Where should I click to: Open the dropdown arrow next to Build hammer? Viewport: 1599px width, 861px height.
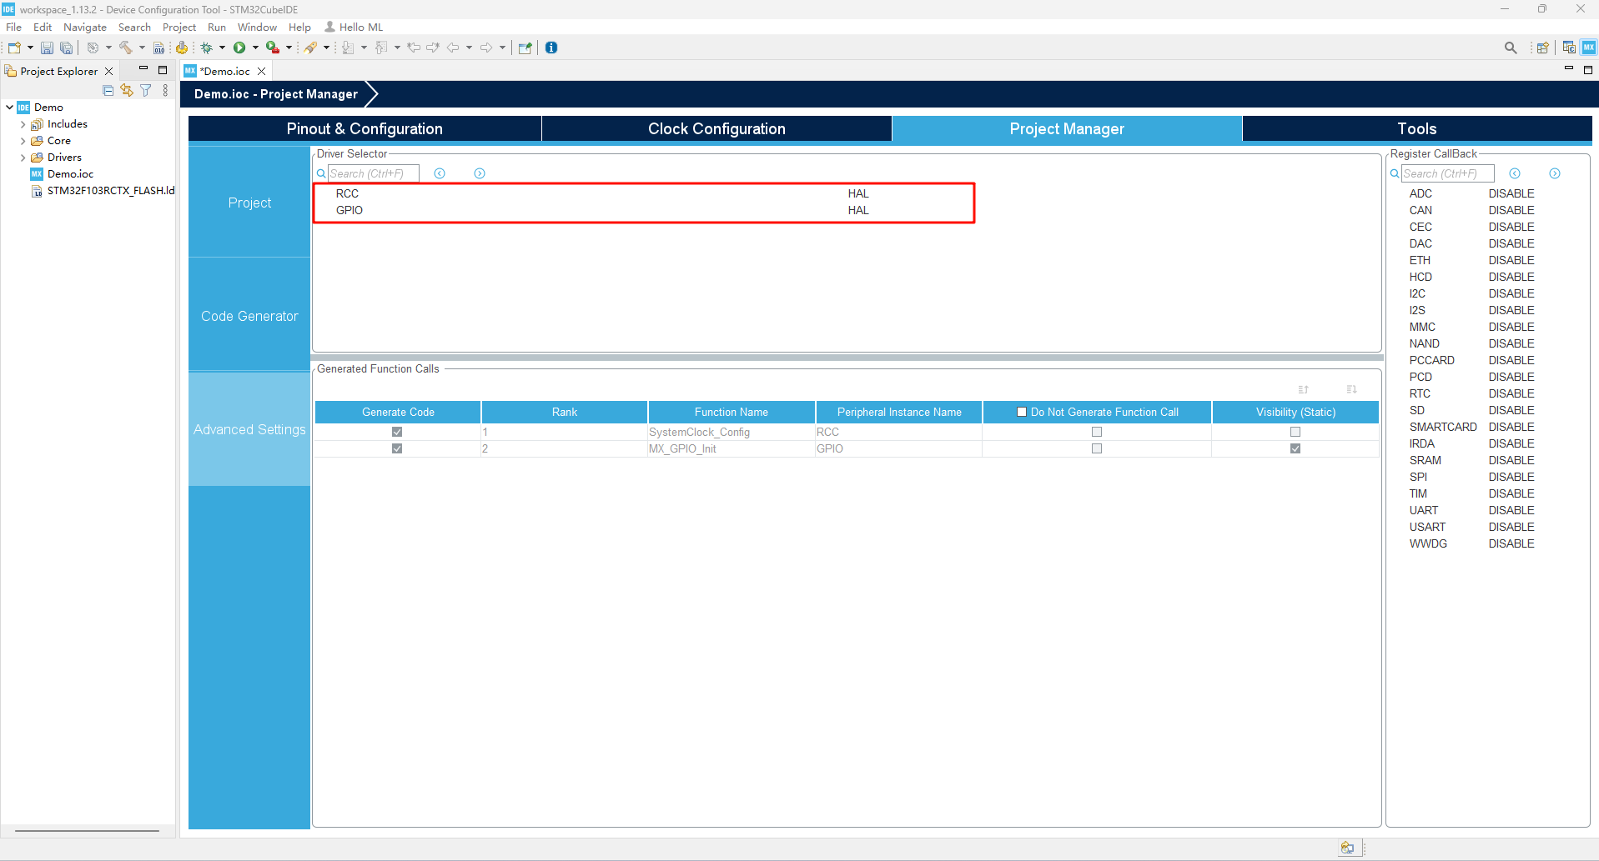(142, 48)
